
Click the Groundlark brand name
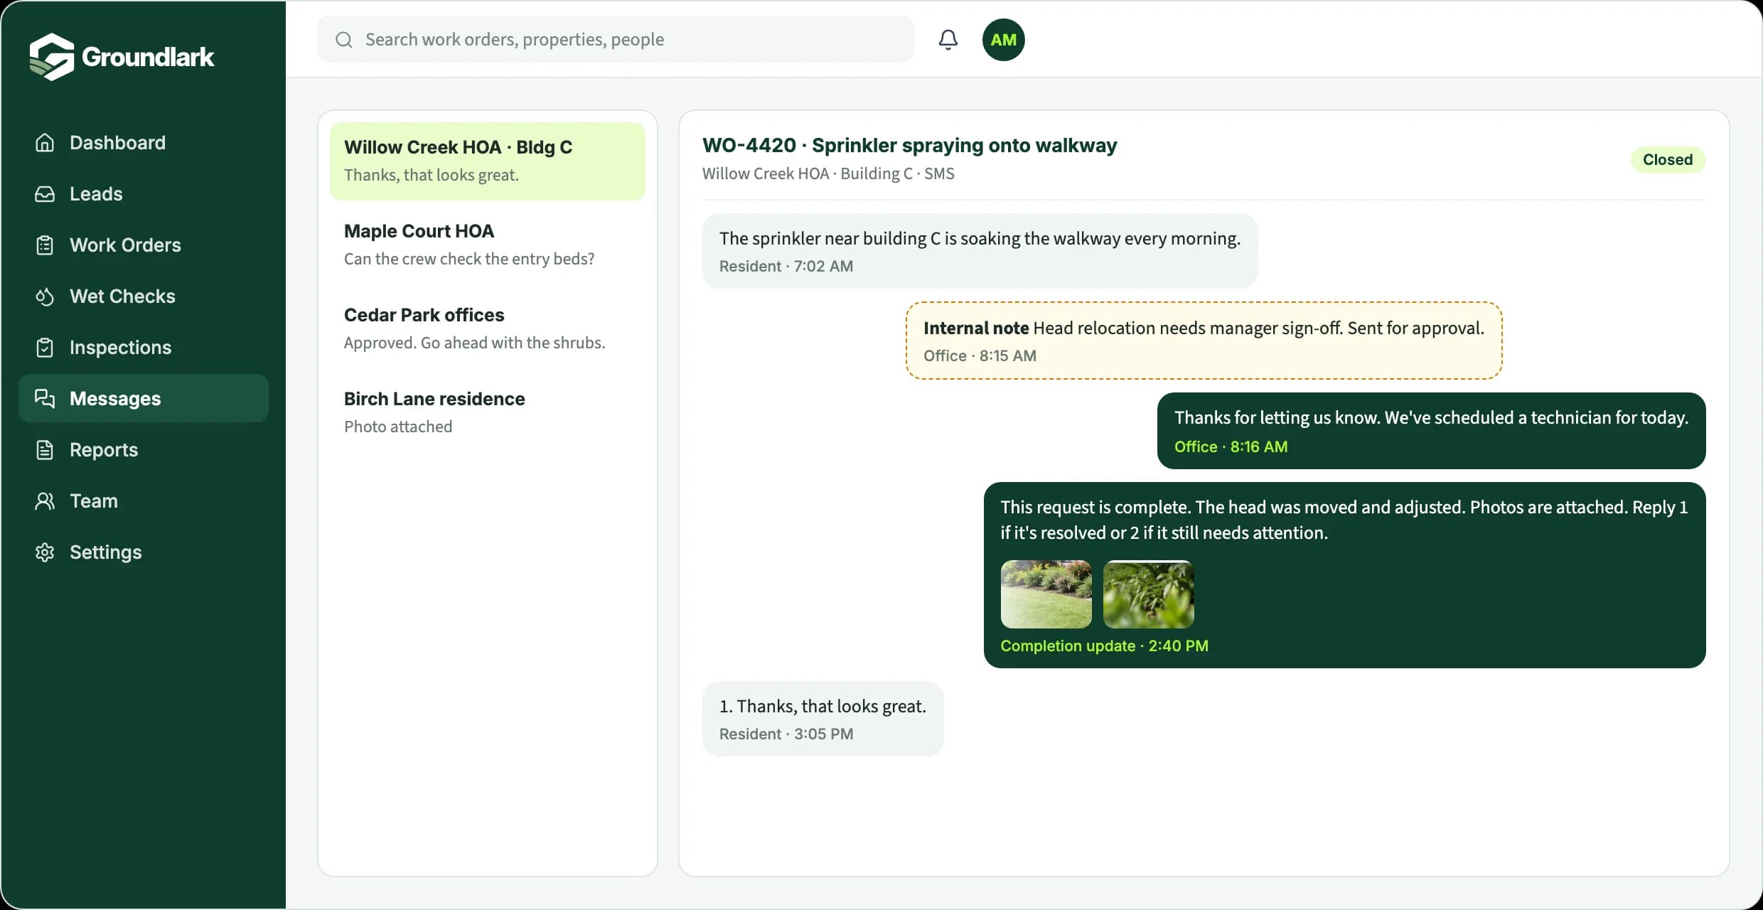click(148, 57)
